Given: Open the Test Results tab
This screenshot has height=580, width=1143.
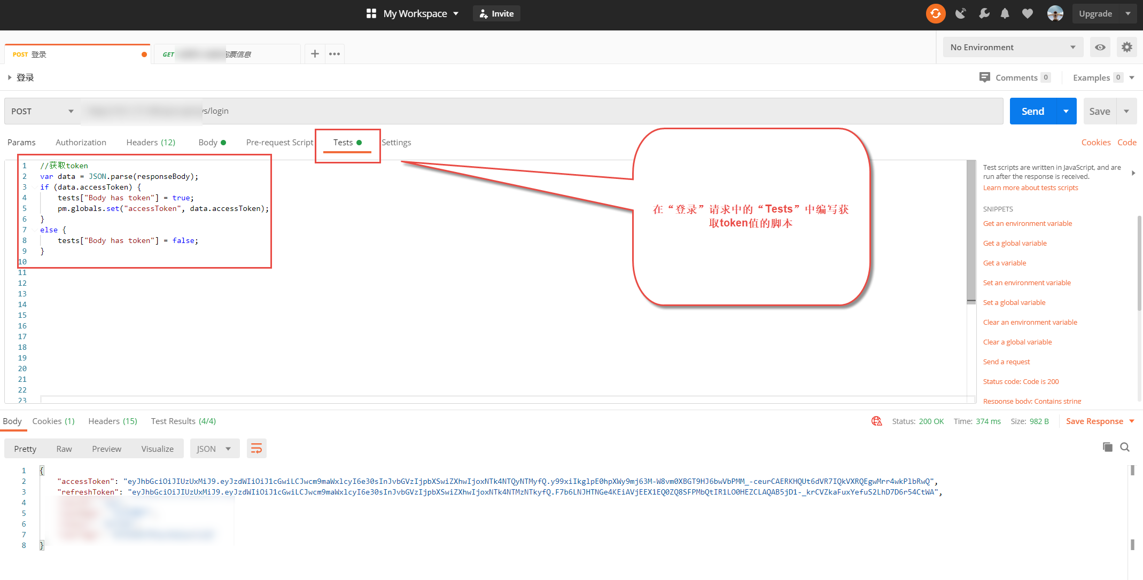Looking at the screenshot, I should click(x=183, y=421).
